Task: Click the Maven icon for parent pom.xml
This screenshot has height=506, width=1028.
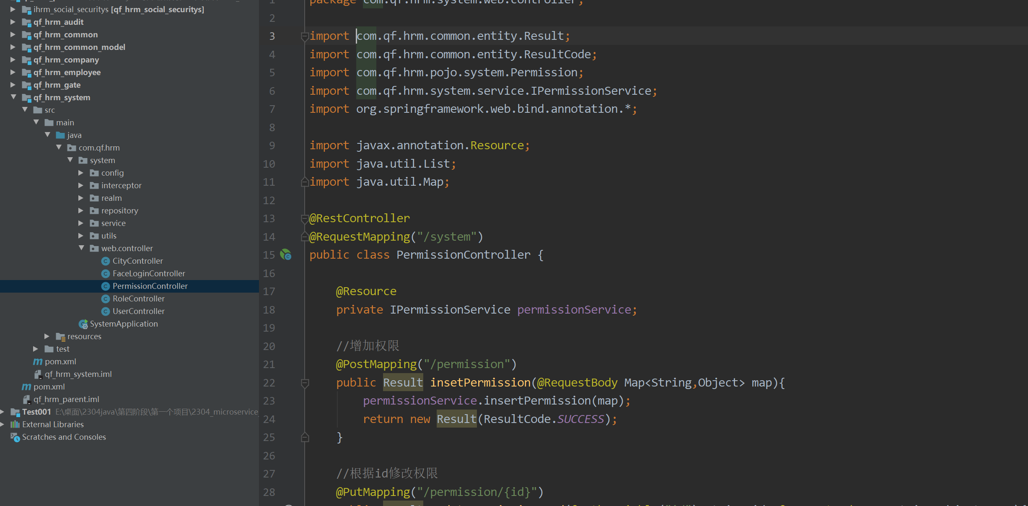Action: (26, 387)
